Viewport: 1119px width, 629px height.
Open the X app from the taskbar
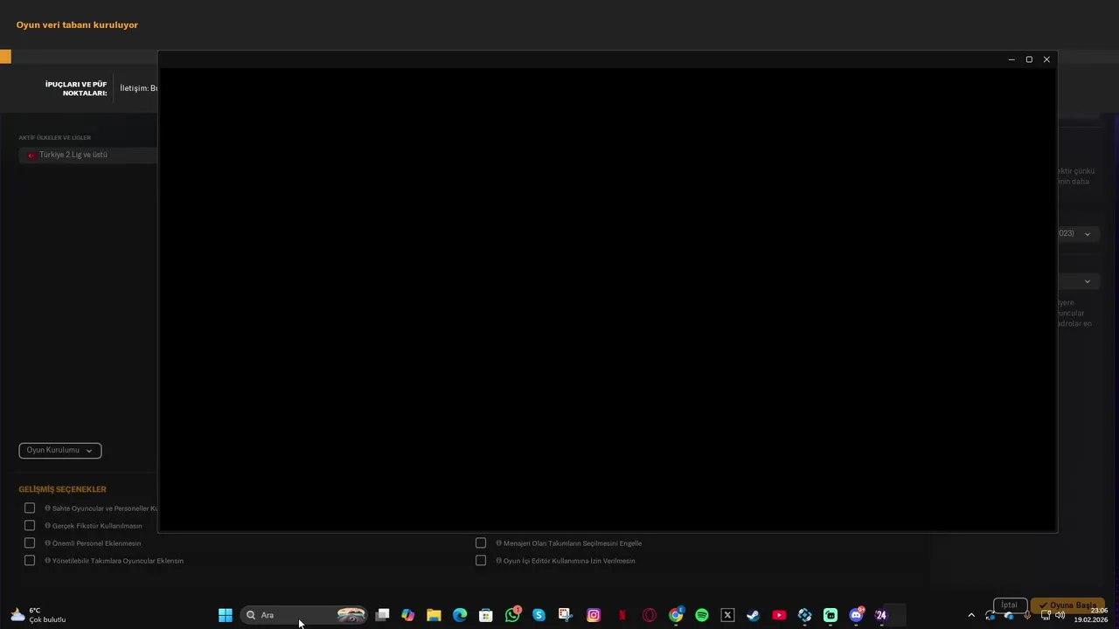pos(727,615)
